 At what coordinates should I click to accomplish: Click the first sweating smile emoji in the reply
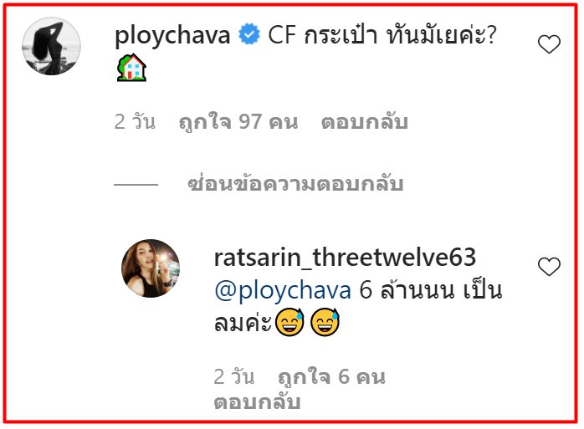pos(289,322)
